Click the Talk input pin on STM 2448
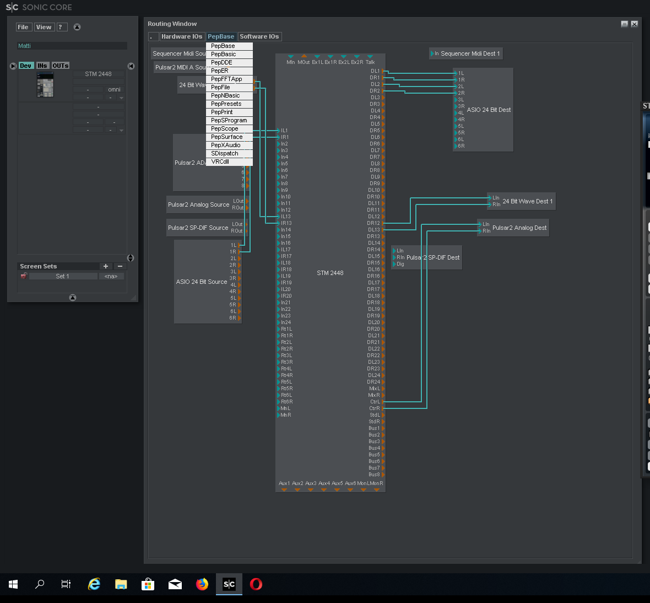The image size is (650, 603). click(x=370, y=56)
